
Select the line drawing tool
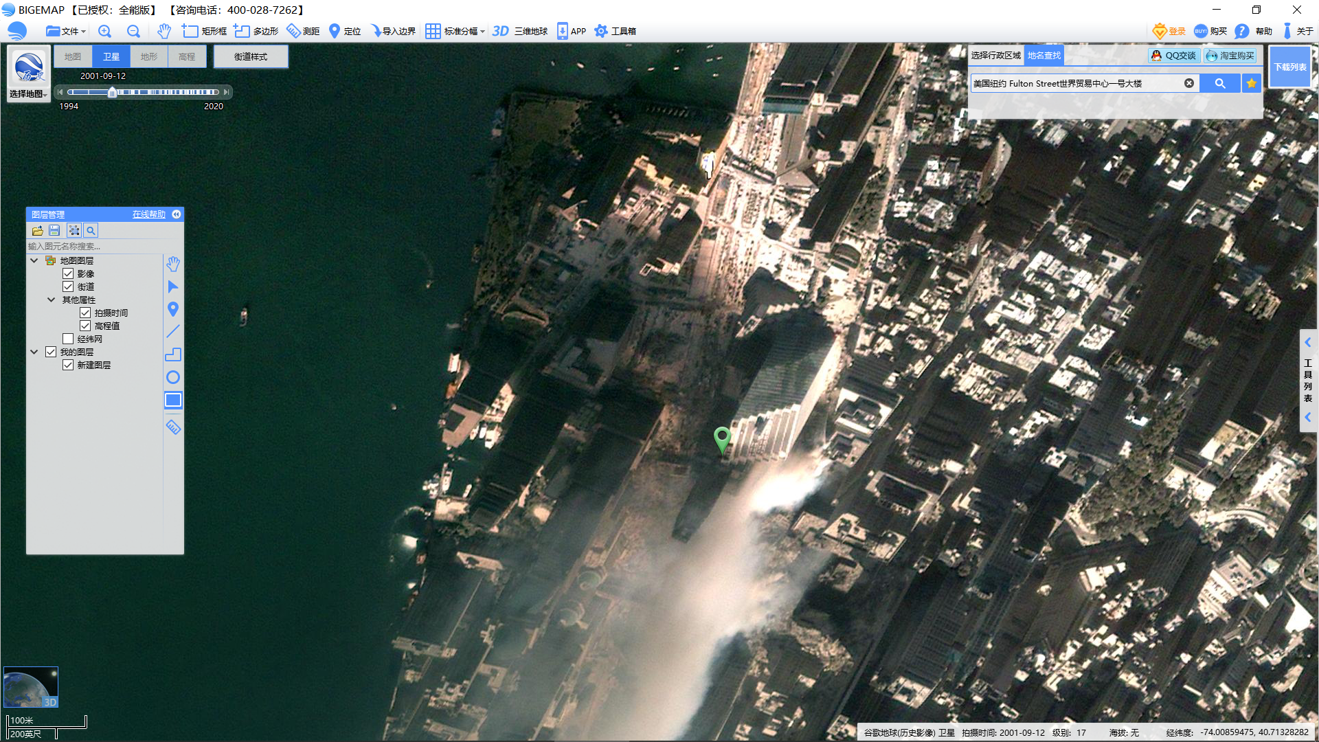click(x=173, y=332)
